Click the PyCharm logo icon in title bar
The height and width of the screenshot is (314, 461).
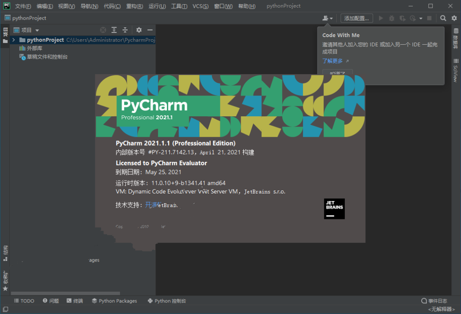(x=6, y=6)
